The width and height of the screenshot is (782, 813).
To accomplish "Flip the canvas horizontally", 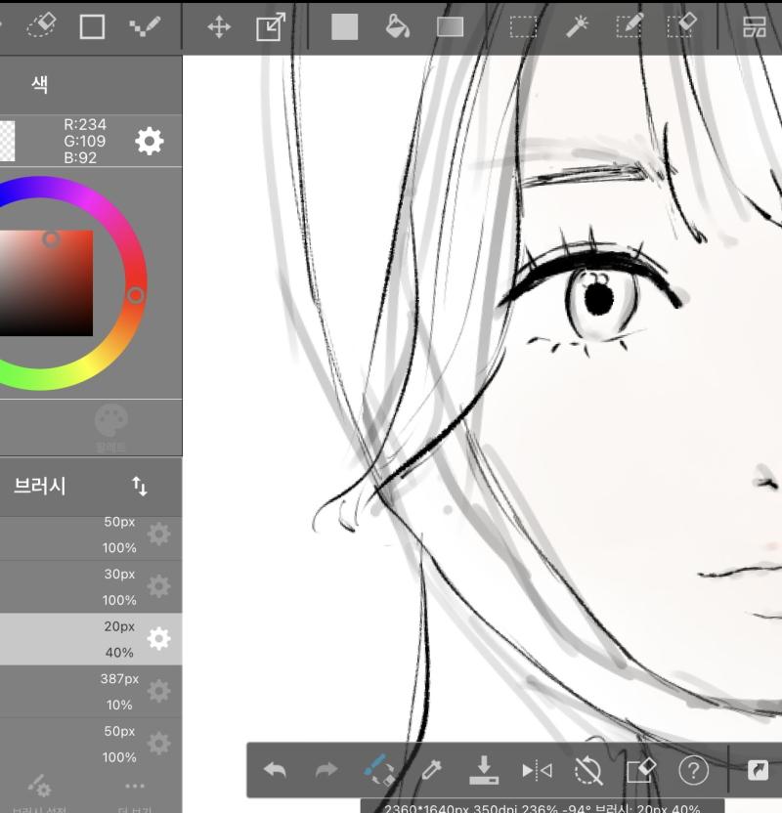I will [537, 770].
